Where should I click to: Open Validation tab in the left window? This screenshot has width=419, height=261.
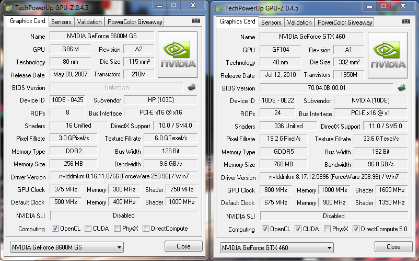[89, 22]
